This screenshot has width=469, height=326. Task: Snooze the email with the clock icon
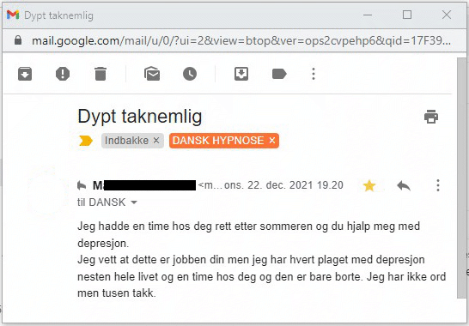(190, 74)
